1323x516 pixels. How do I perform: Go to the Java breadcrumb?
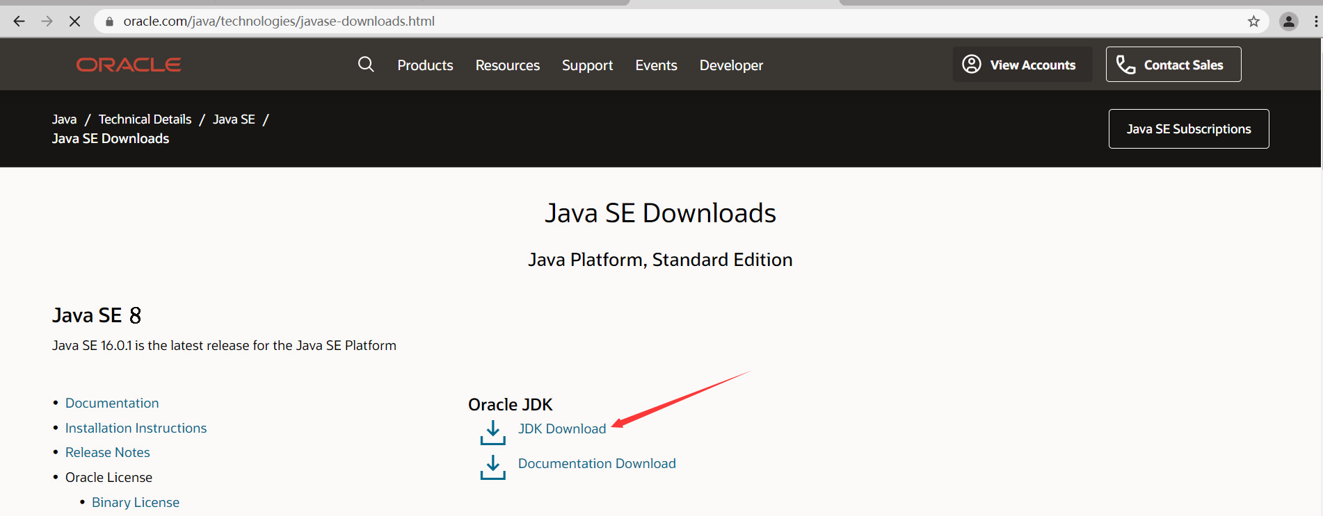(x=64, y=119)
